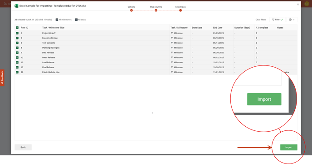
Task: Close the import dialog with the X
Action: pyautogui.click(x=298, y=5)
